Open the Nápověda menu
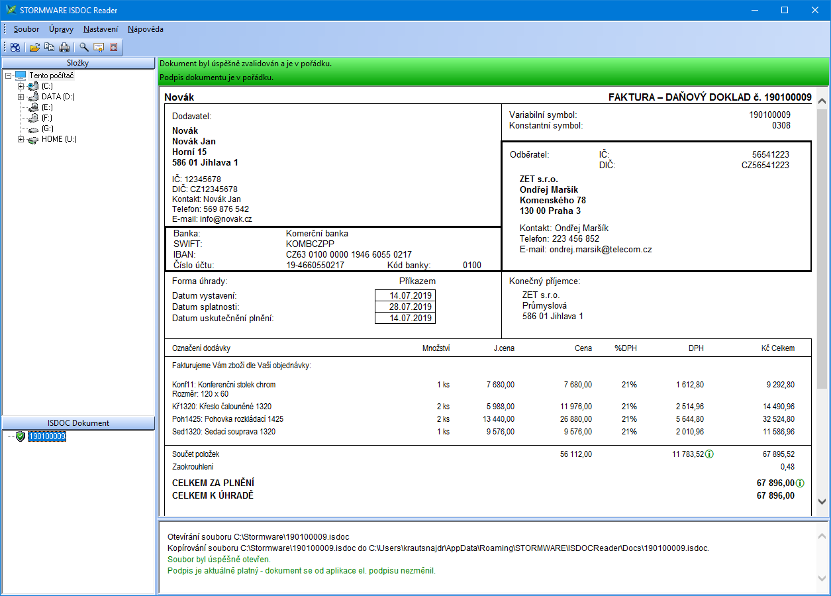This screenshot has height=596, width=831. coord(146,29)
